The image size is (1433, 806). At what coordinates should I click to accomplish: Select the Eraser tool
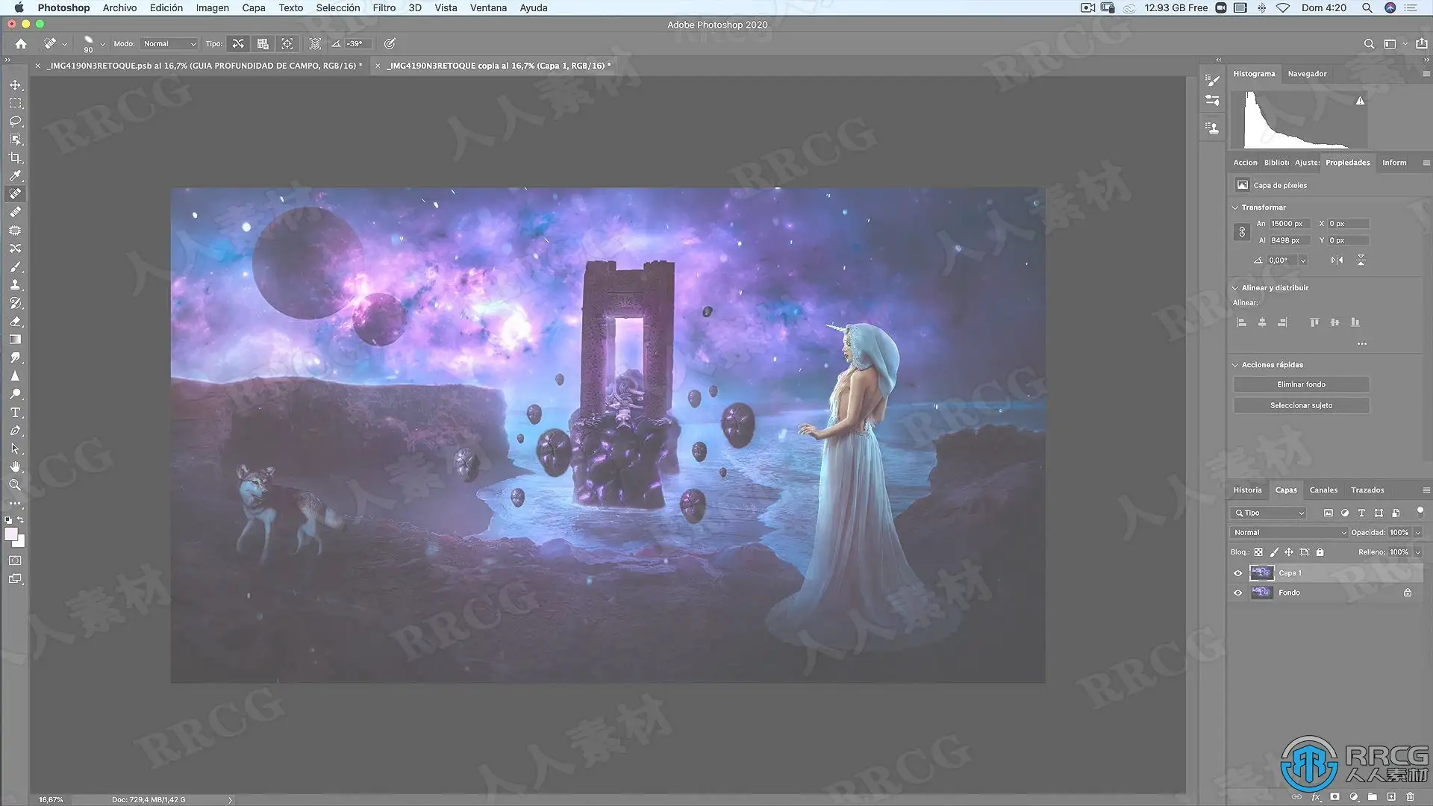point(15,322)
